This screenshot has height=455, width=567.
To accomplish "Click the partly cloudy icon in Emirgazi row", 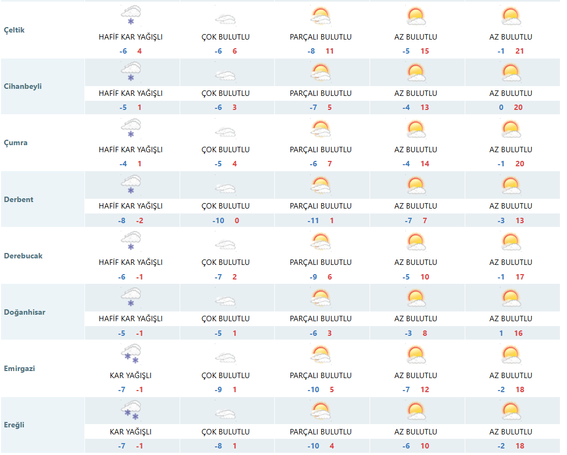I will tap(320, 354).
